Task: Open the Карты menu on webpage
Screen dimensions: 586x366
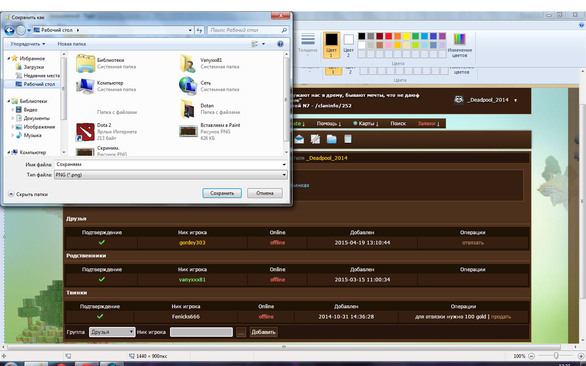Action: 366,124
